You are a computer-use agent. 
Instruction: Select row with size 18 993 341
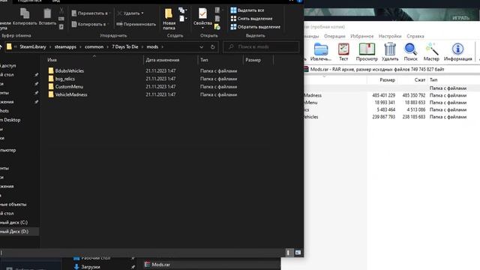(x=391, y=103)
